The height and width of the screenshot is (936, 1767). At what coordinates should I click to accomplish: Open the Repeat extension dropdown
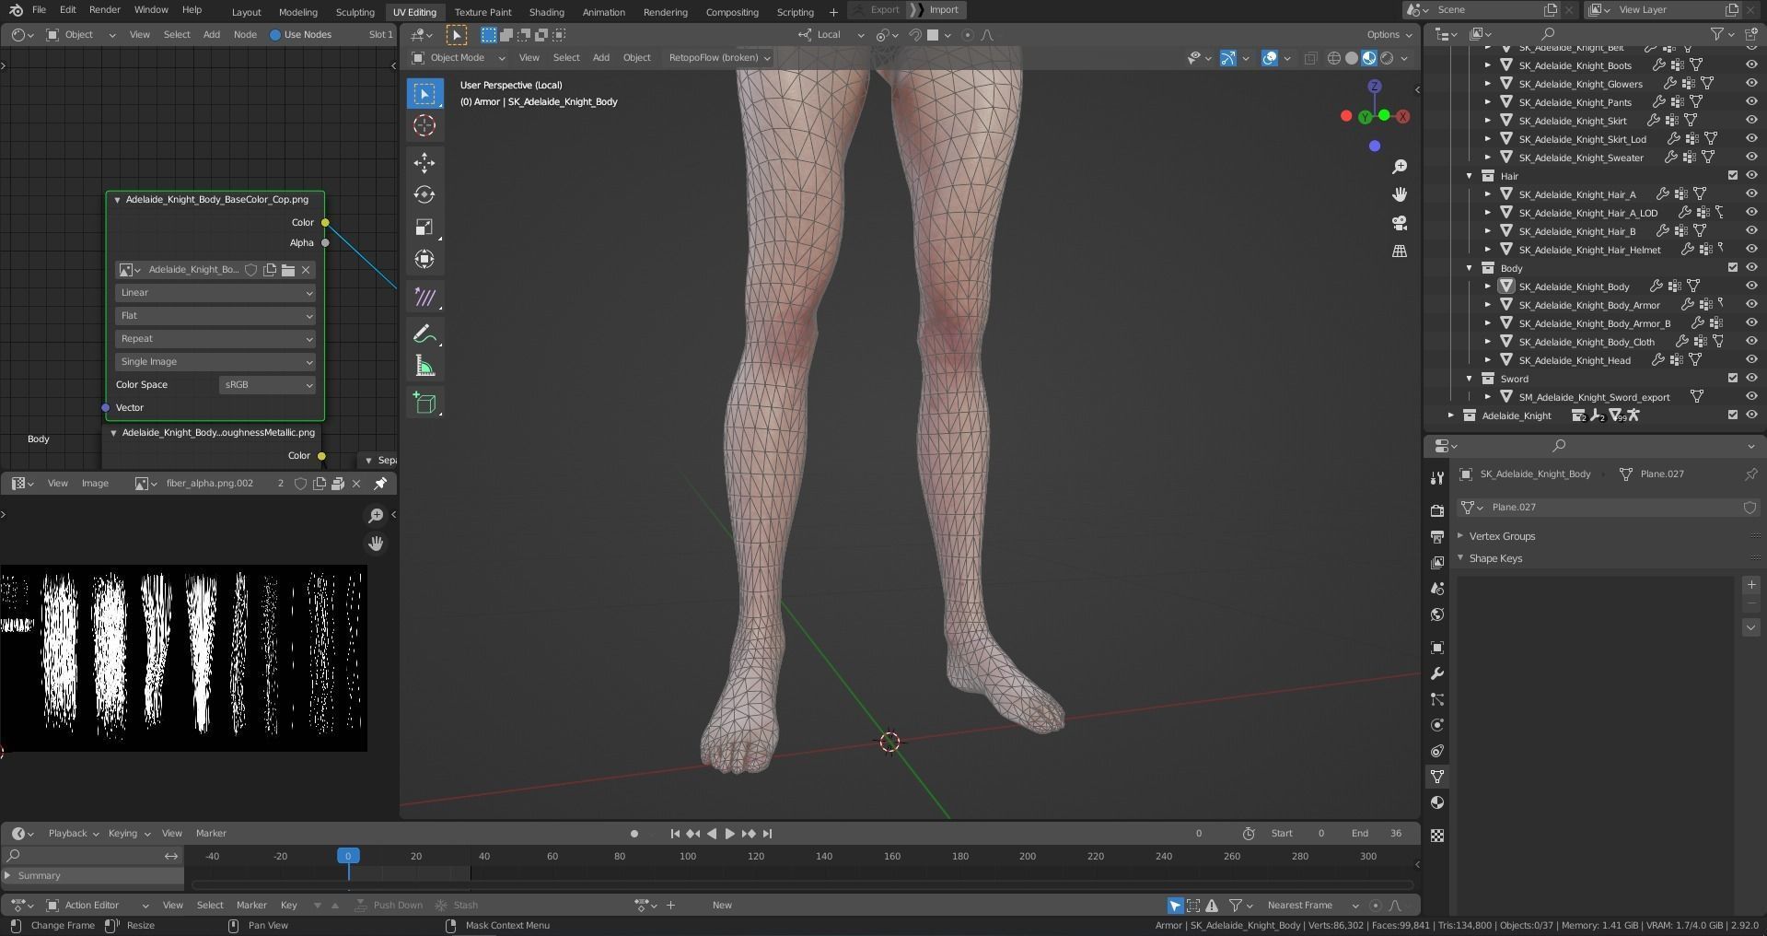[x=215, y=339]
